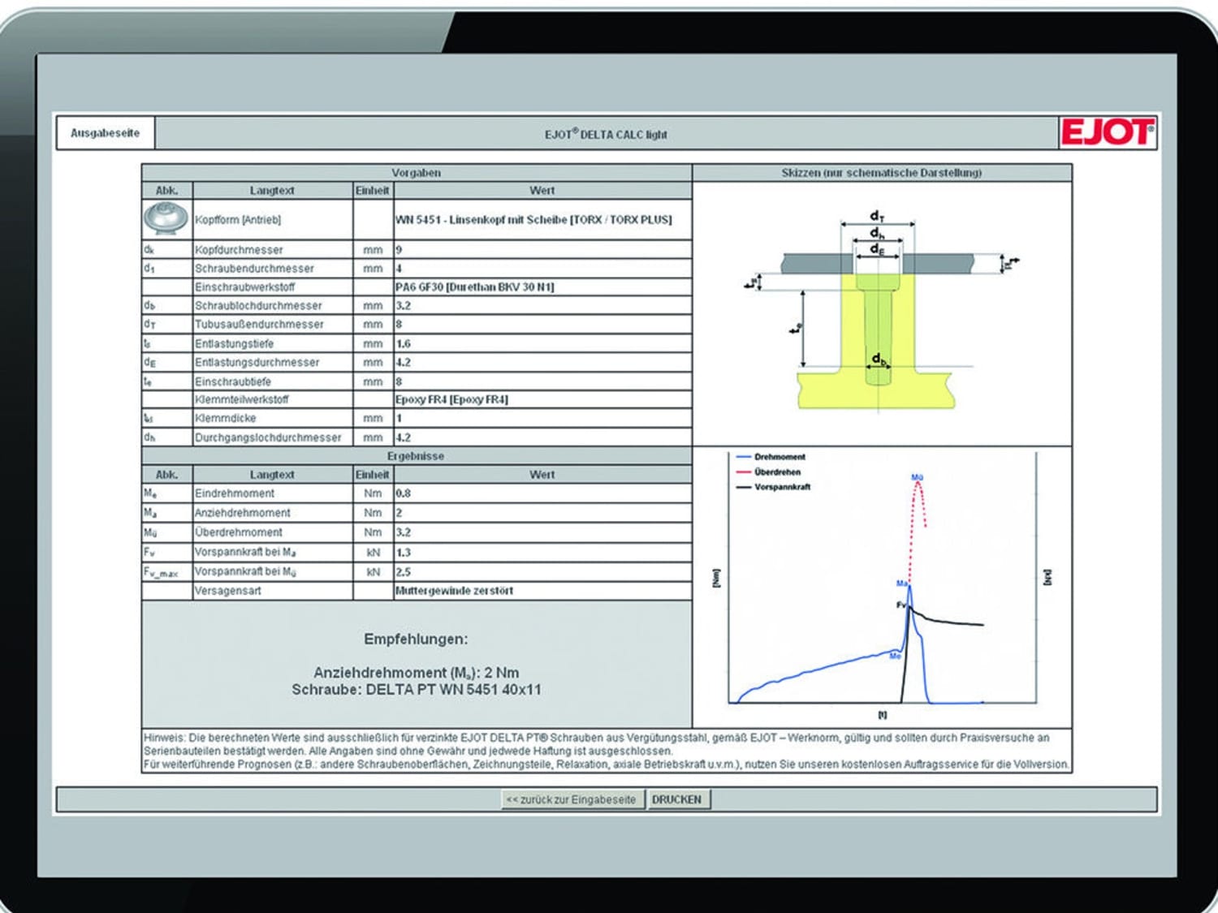Click the Klemmdicke row label
The image size is (1218, 913).
pyautogui.click(x=225, y=418)
